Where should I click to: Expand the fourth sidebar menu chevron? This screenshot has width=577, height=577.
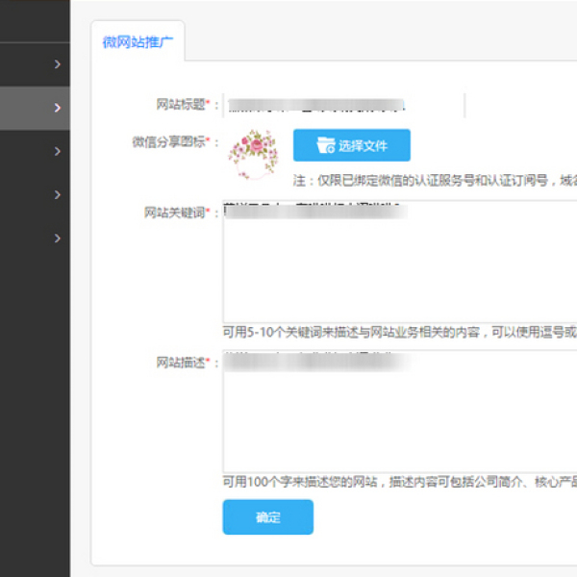(58, 194)
